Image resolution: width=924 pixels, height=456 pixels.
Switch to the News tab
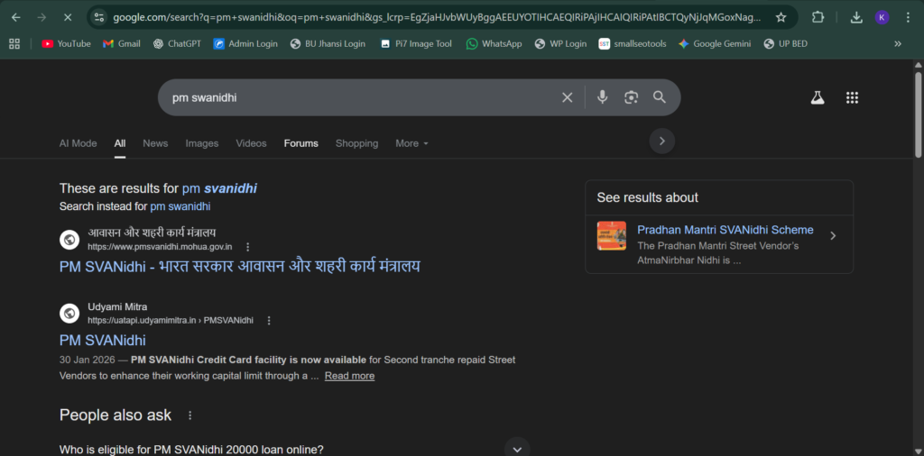coord(155,143)
